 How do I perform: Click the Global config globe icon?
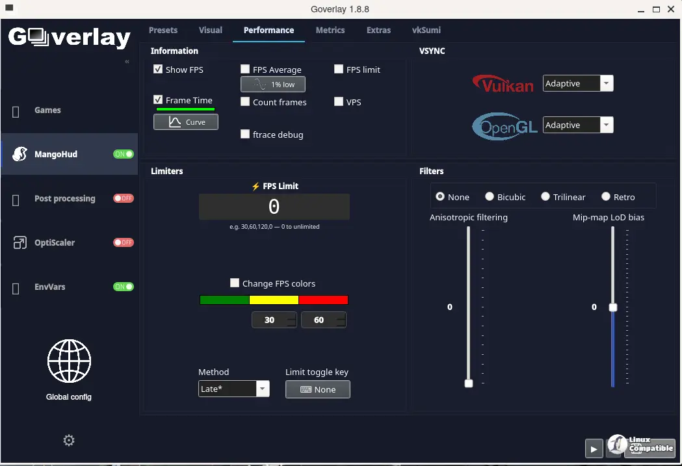[x=69, y=361]
